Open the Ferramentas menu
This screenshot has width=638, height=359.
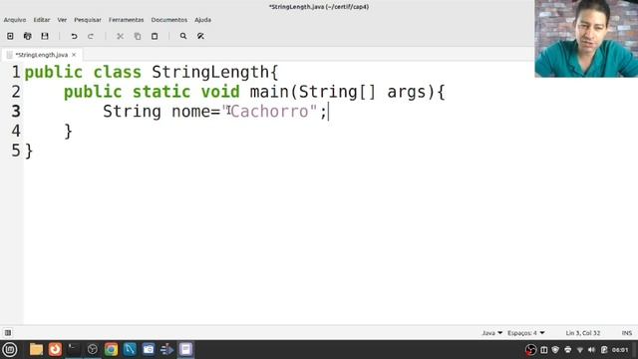127,20
